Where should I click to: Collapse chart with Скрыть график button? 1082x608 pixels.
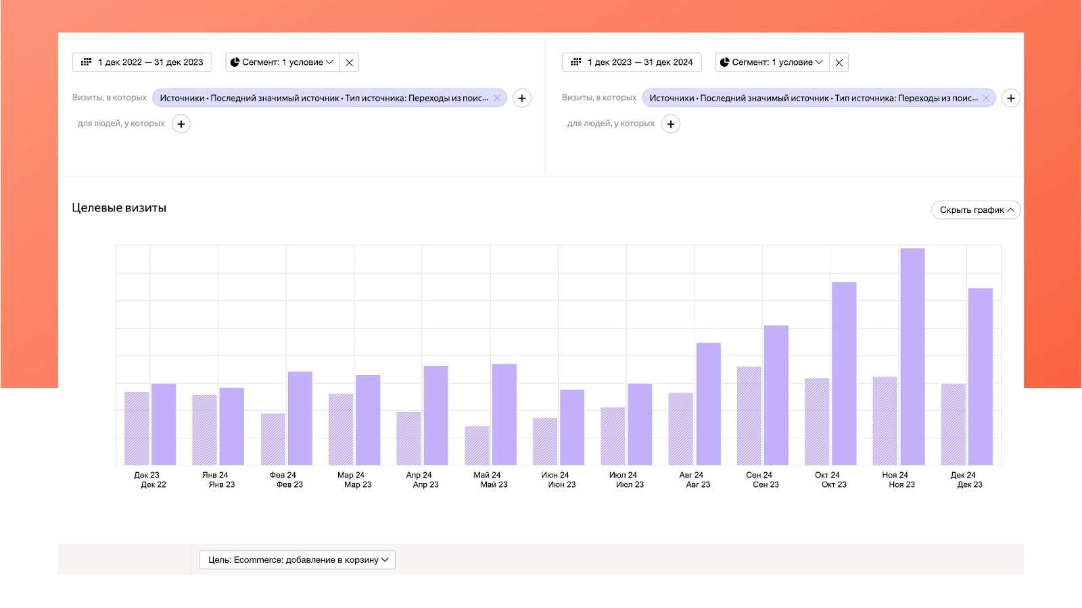pos(976,210)
